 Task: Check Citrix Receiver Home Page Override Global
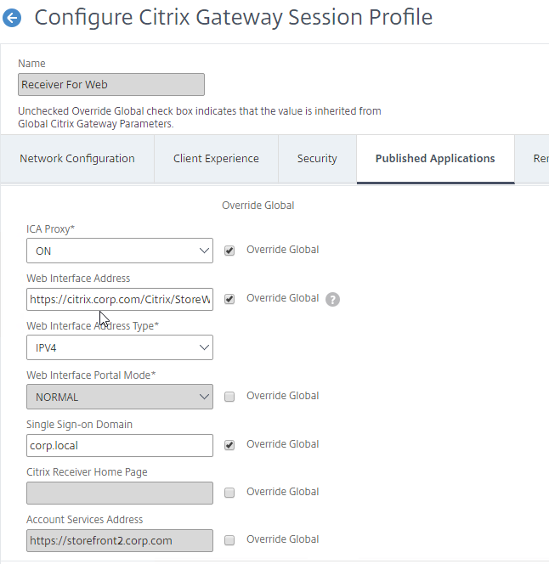point(229,493)
